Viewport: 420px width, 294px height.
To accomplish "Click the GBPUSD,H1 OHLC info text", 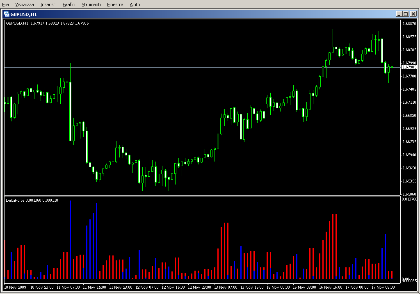I will [47, 23].
